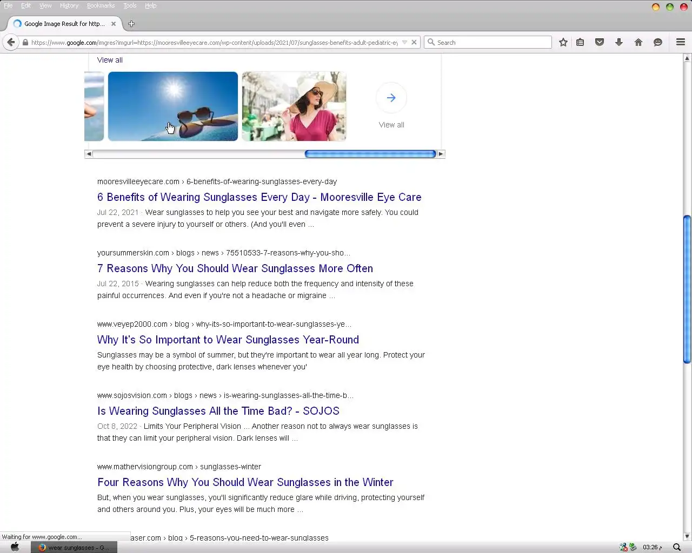
Task: Select the Google Image Result tab
Action: click(64, 24)
